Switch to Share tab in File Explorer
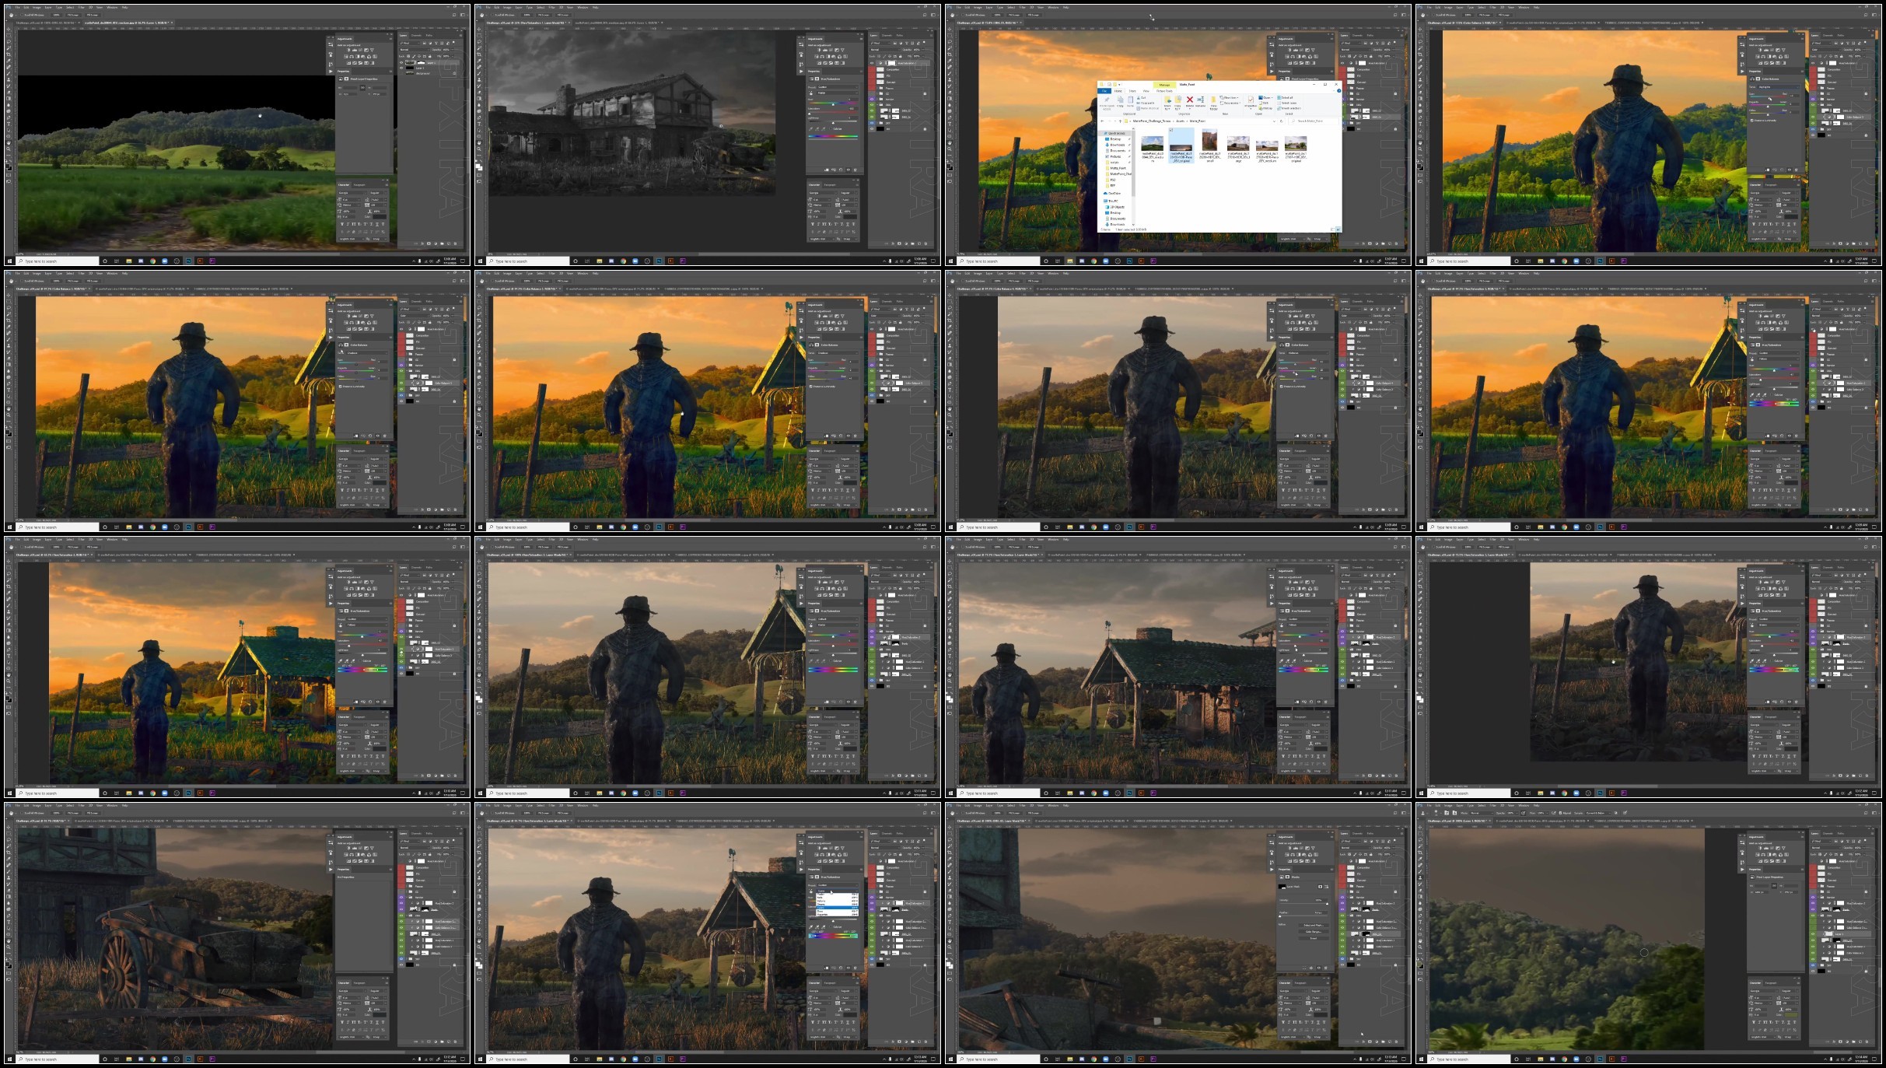This screenshot has width=1886, height=1068. pos(1132,91)
